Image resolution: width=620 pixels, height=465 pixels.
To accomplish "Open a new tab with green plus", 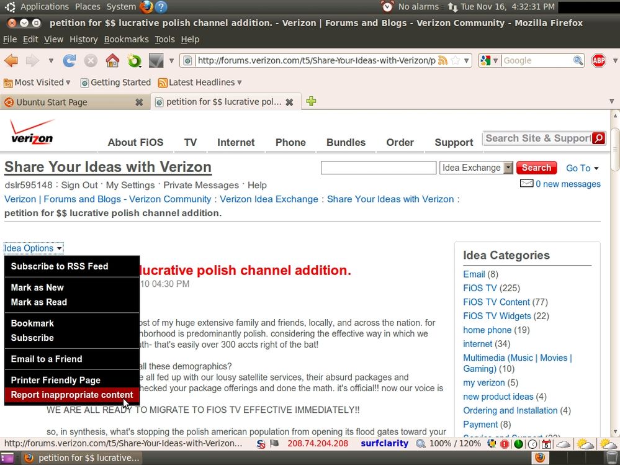I will coord(311,101).
